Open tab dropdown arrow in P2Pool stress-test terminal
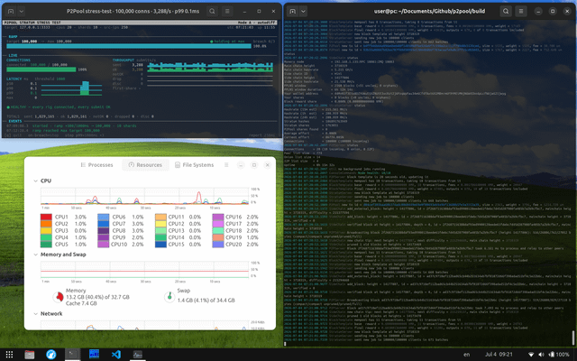This screenshot has width=577, height=361. coord(22,12)
